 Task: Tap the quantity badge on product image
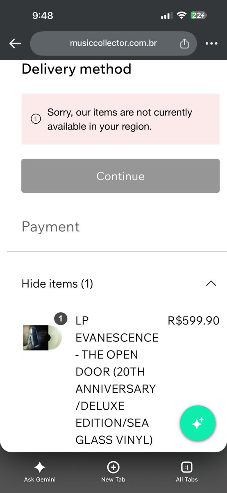pos(61,318)
